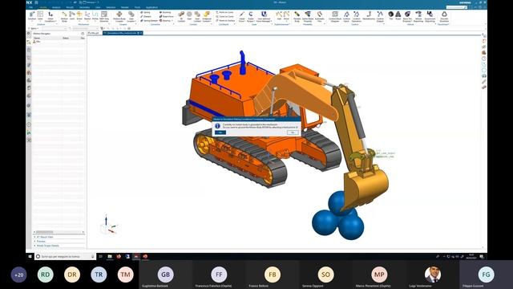This screenshot has width=513, height=289.
Task: Open the Windows Start menu
Action: [30, 256]
